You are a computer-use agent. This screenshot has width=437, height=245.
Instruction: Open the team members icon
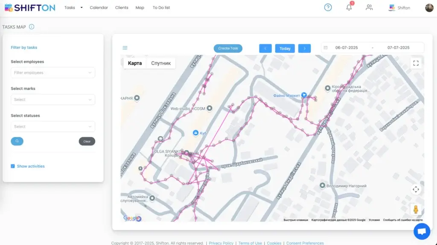369,7
